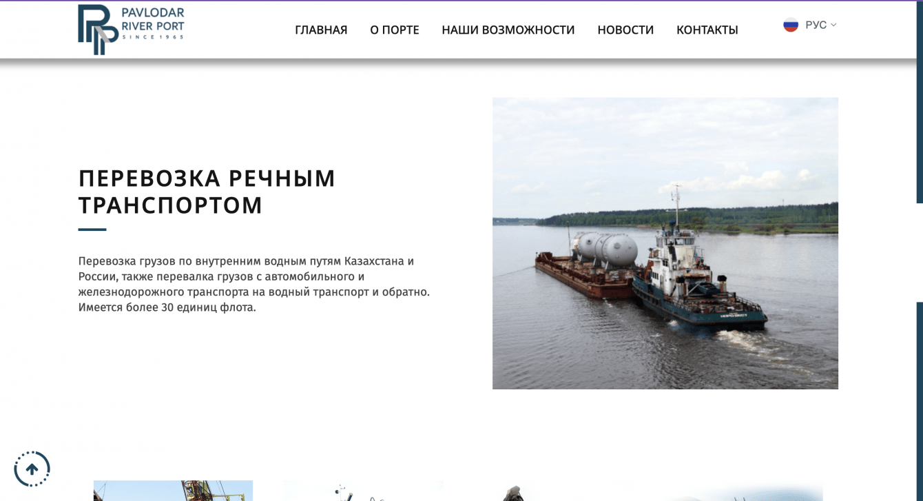Expand the language chevron next to РУС
The image size is (923, 501).
click(x=833, y=25)
